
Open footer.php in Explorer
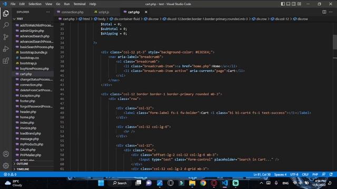(27, 101)
